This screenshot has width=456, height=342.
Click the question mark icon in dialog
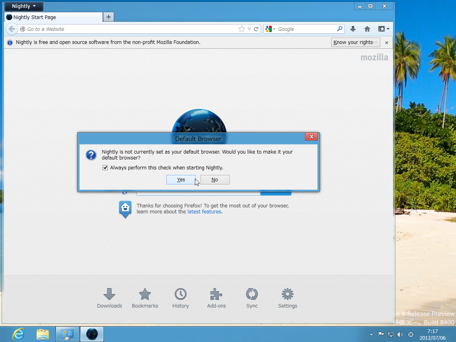91,155
